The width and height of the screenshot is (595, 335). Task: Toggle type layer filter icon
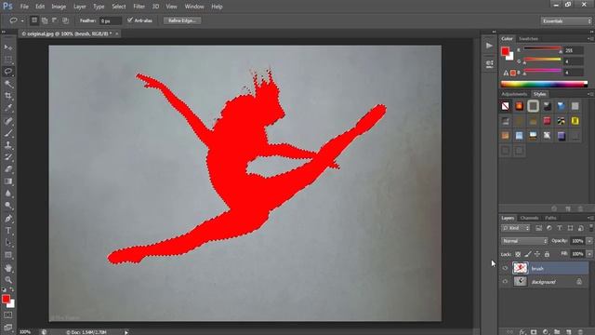click(x=560, y=228)
